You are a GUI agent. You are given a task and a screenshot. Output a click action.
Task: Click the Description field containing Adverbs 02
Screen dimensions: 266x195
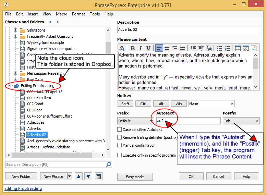[189, 30]
